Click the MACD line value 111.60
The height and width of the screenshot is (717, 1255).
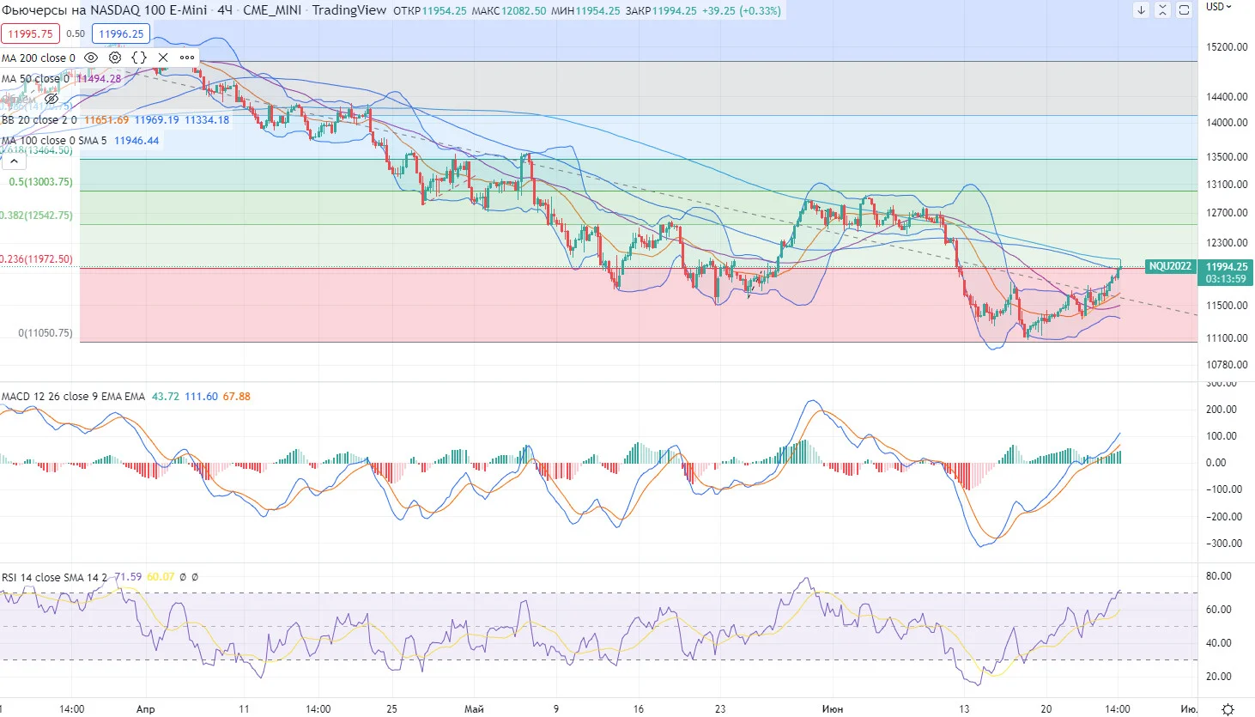click(201, 397)
